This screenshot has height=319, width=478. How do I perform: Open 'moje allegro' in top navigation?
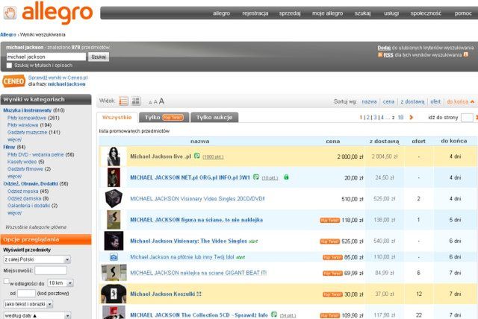(x=327, y=13)
